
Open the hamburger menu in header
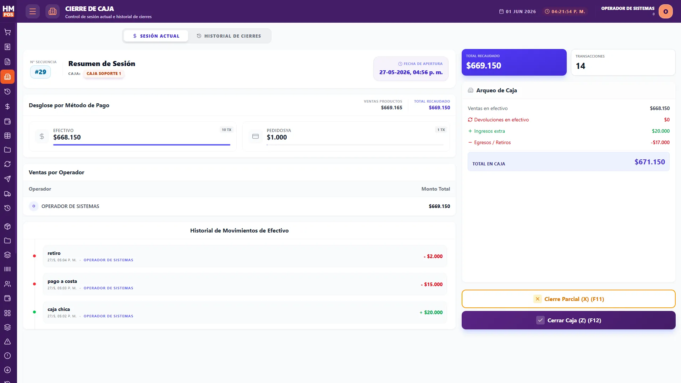(33, 11)
